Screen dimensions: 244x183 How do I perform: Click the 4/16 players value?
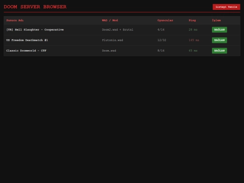coord(161,30)
